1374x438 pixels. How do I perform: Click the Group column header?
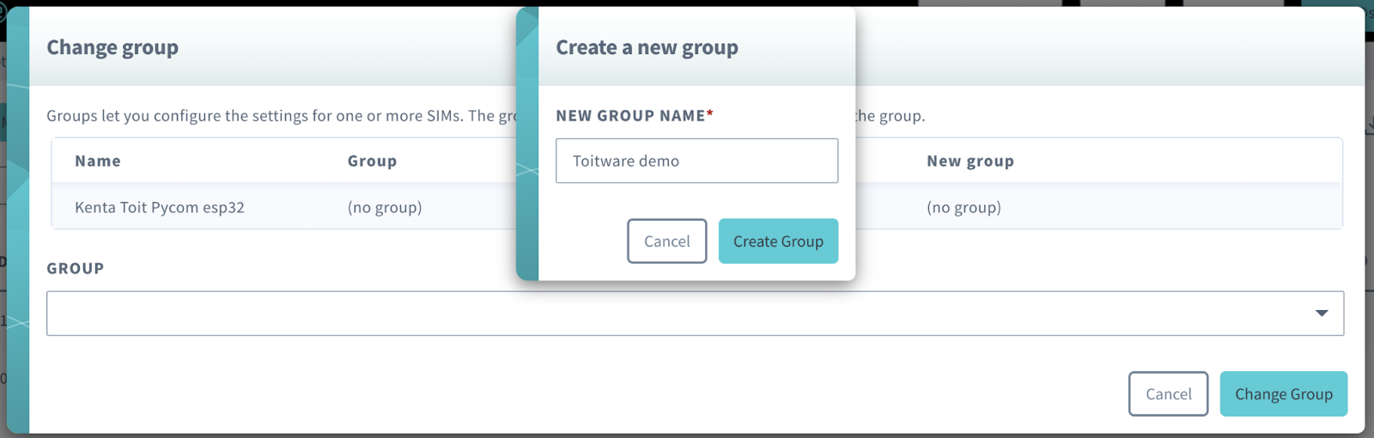pyautogui.click(x=372, y=161)
